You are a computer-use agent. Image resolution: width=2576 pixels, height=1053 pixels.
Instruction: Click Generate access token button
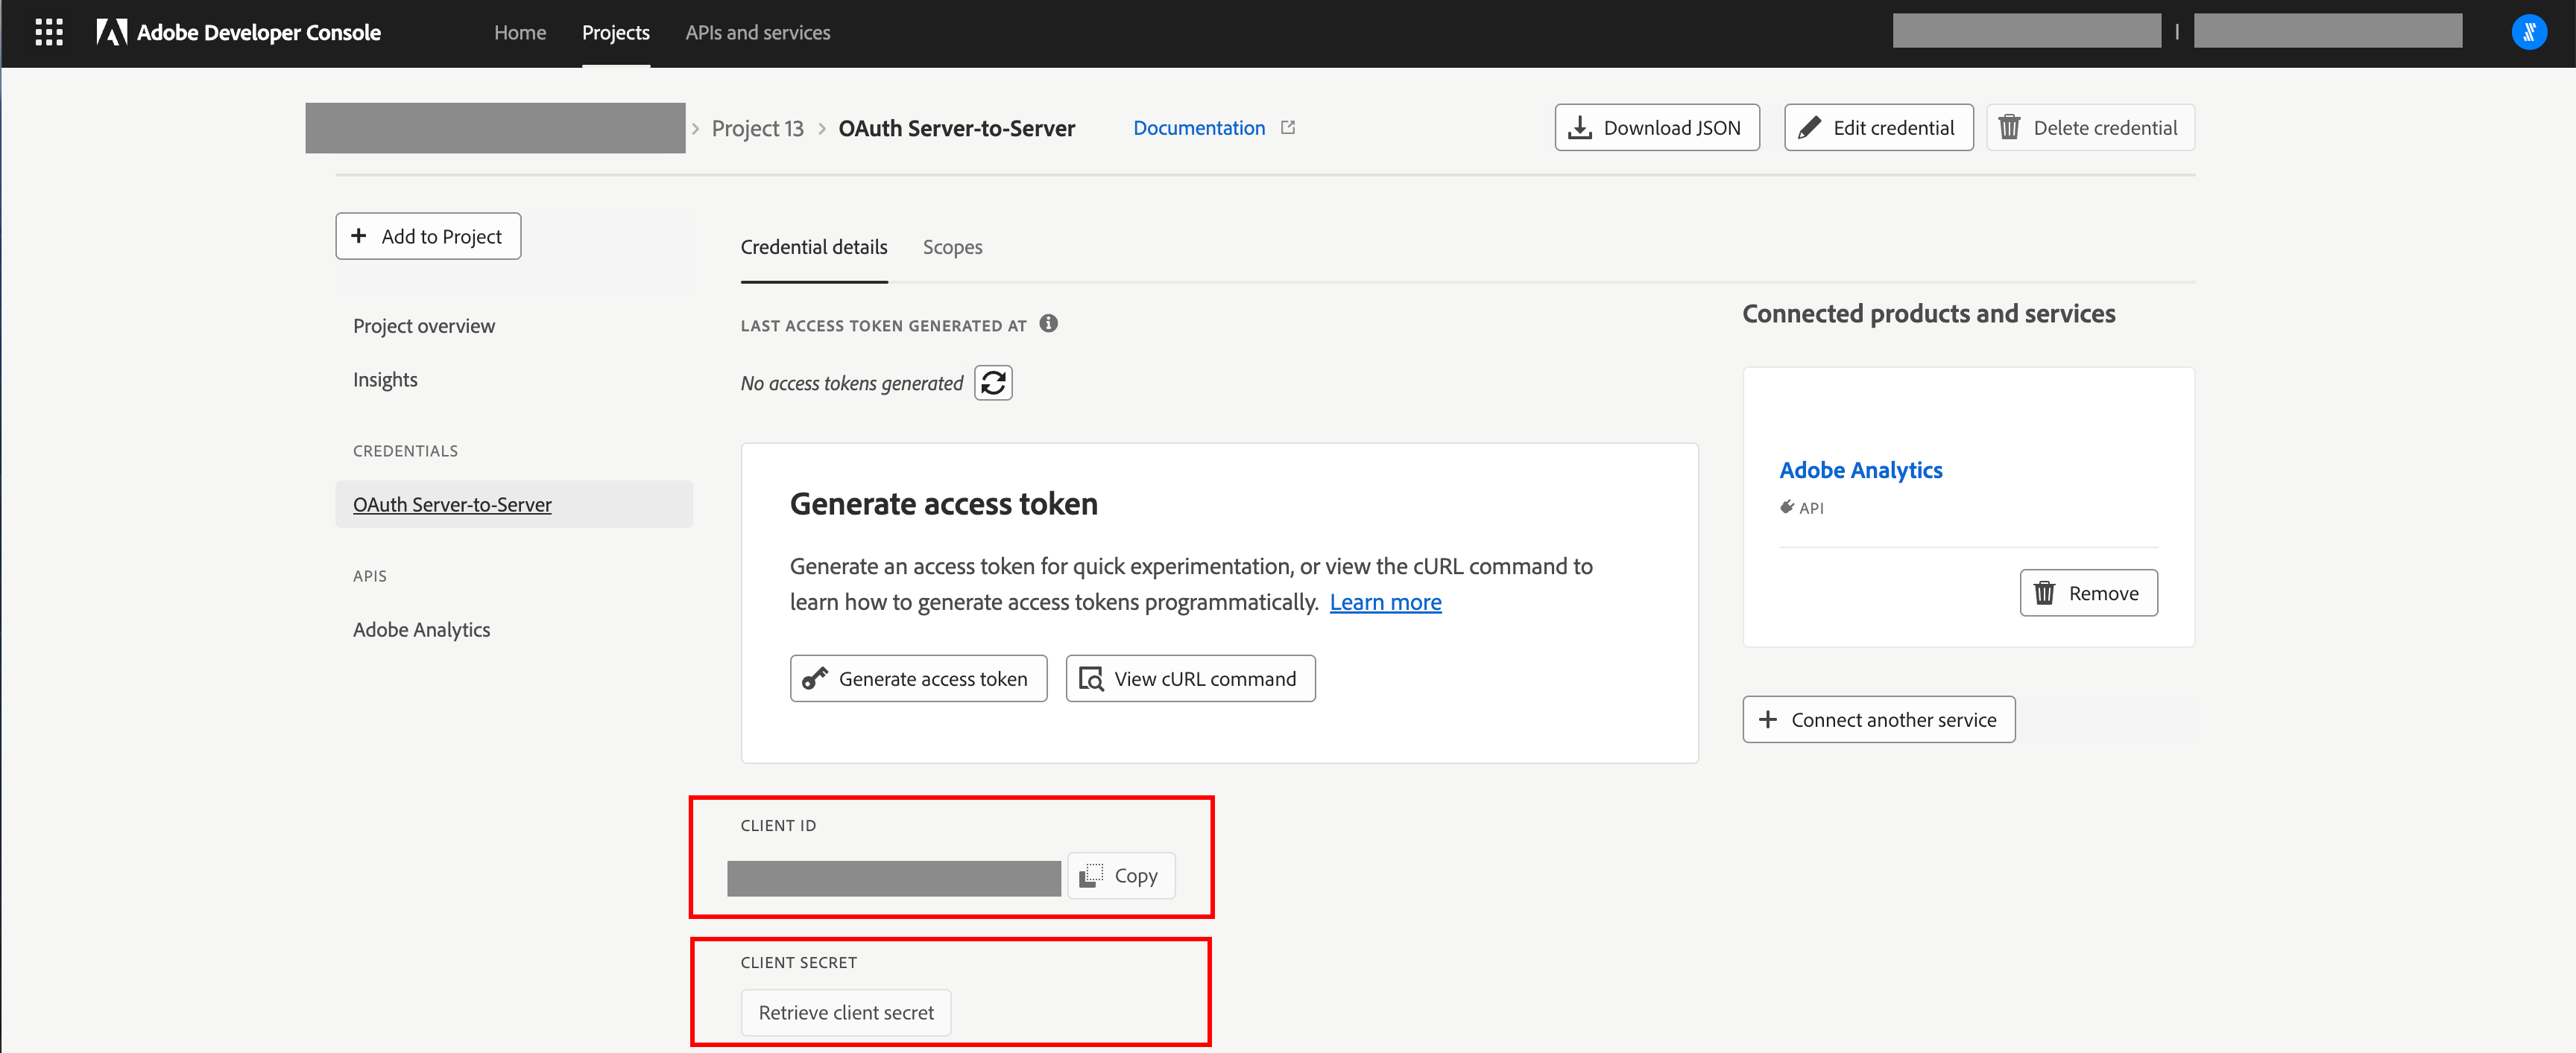click(918, 678)
